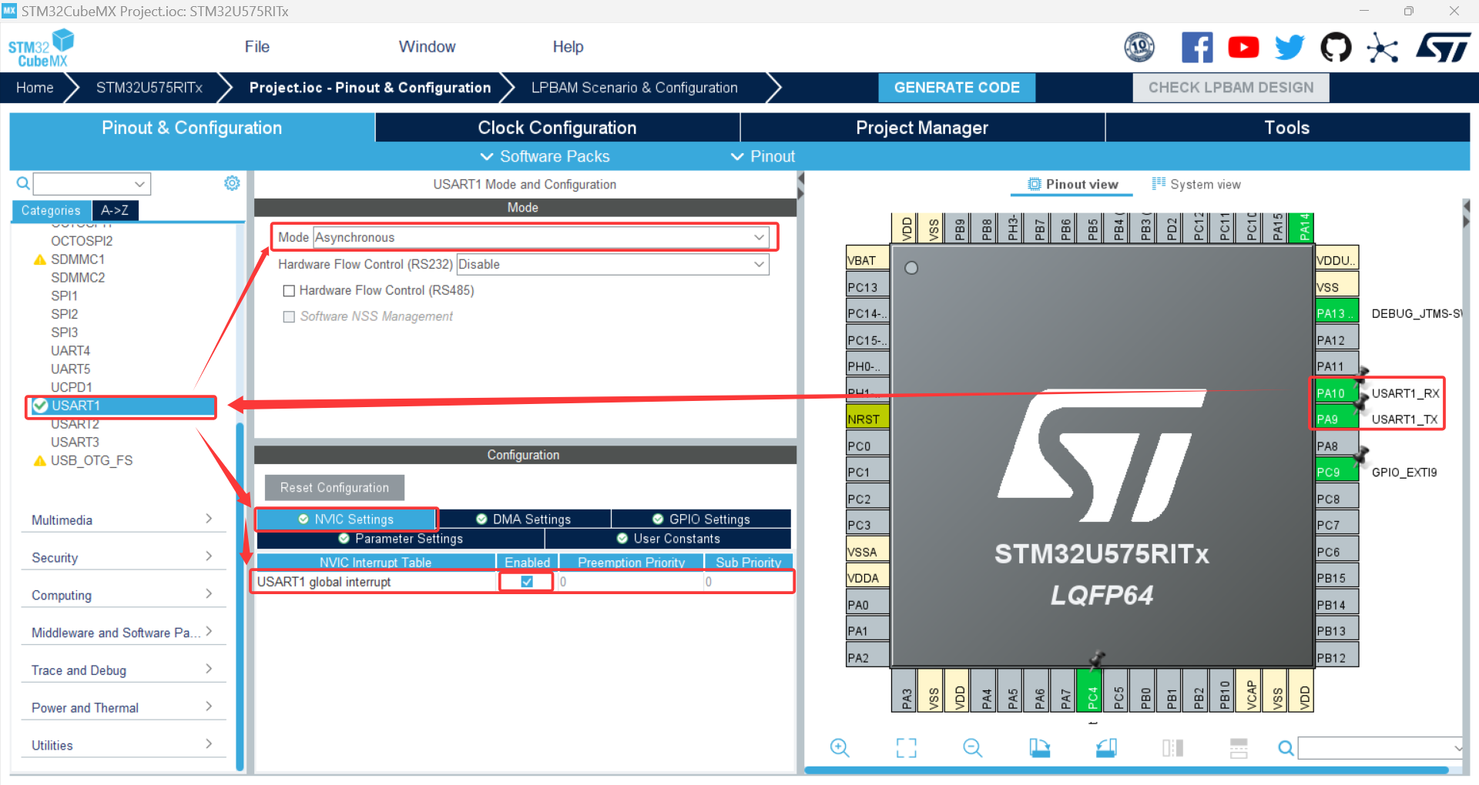Expand the Computing category

123,595
